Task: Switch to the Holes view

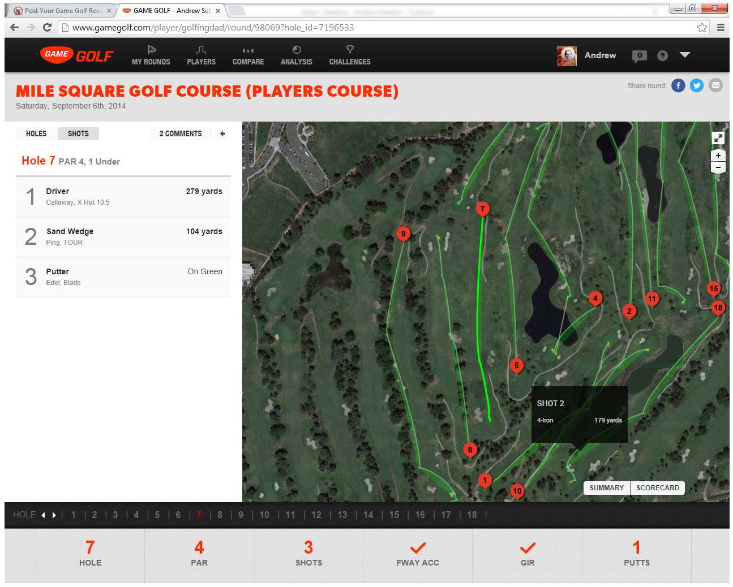Action: coord(36,133)
